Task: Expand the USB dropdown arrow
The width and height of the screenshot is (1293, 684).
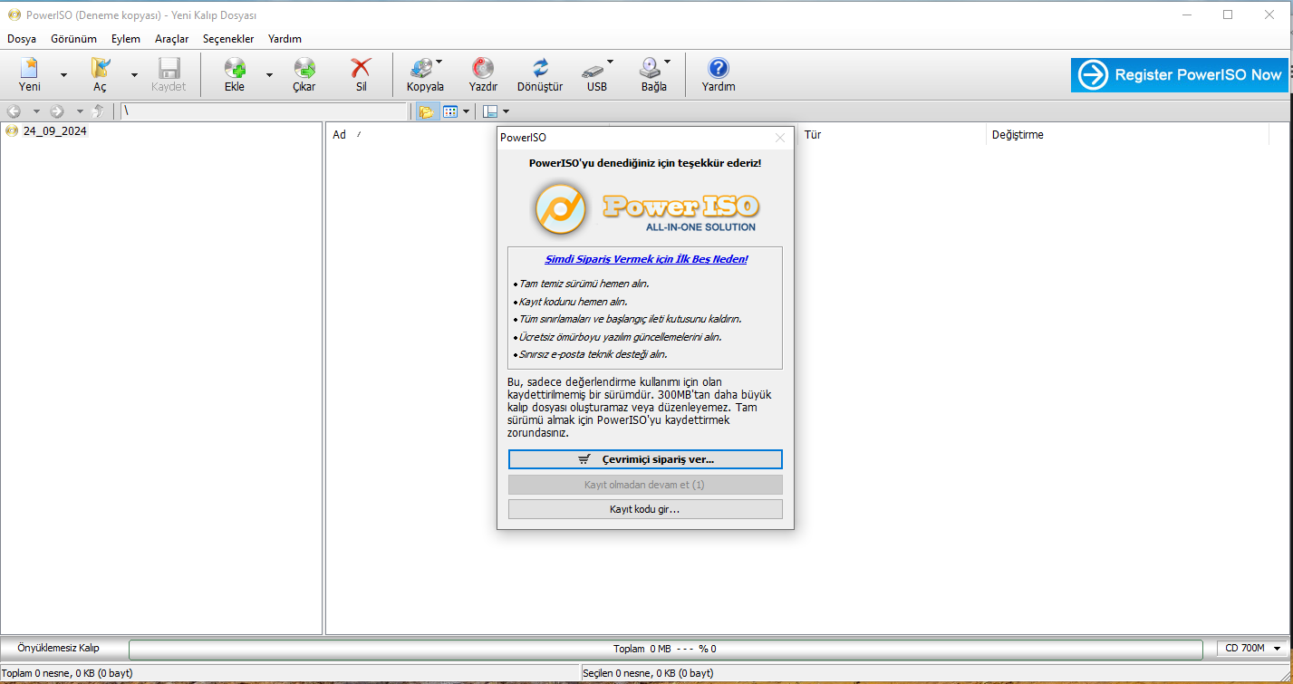Action: pyautogui.click(x=610, y=63)
